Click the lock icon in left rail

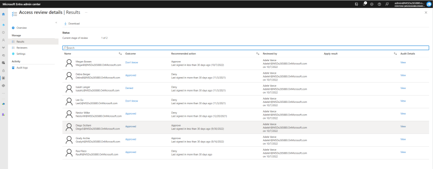tap(3, 70)
